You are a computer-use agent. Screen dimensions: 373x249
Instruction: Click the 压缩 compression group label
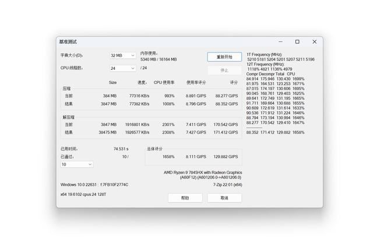click(x=66, y=89)
